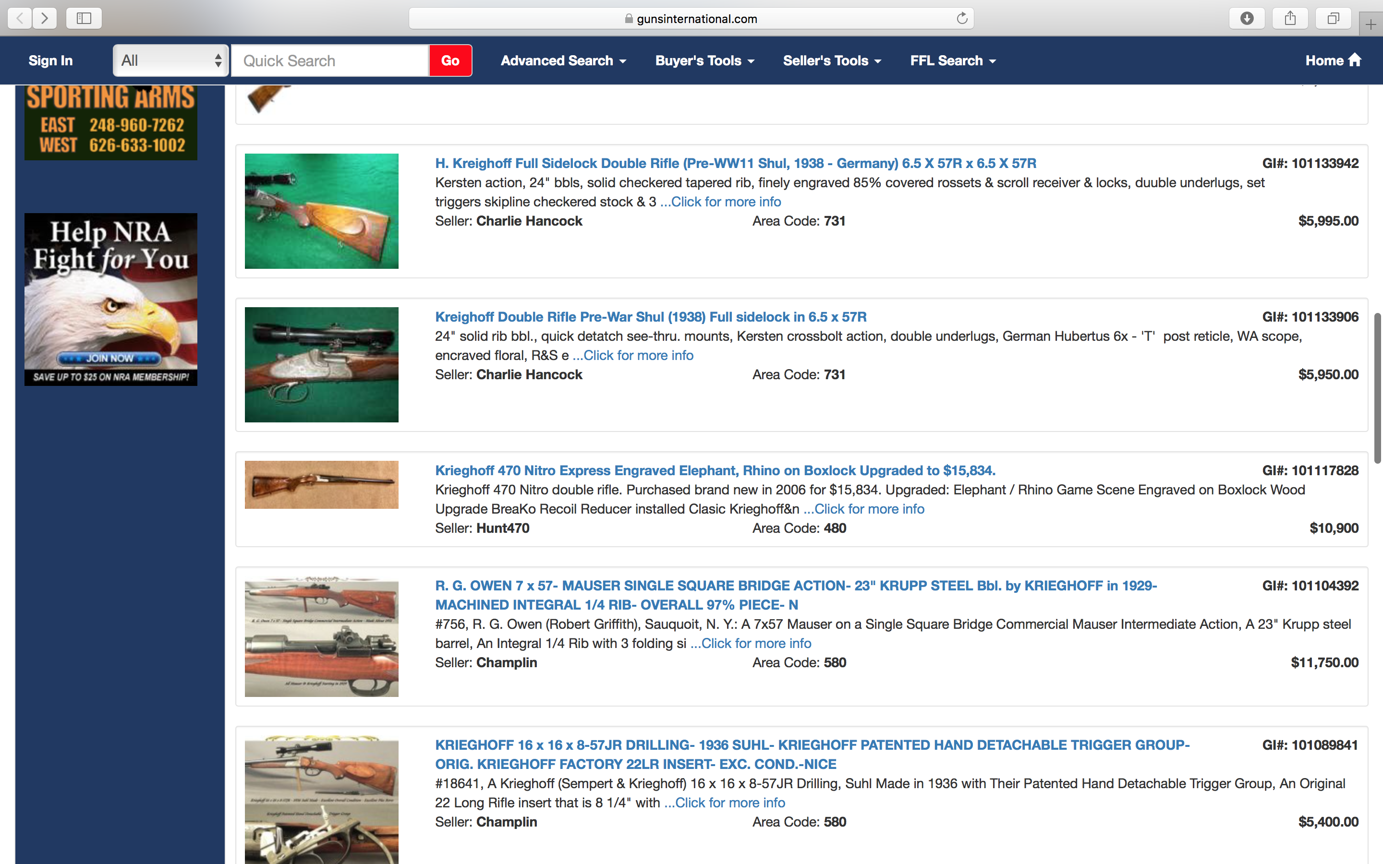Show all tabs overview icon
This screenshot has height=864, width=1383.
1333,18
